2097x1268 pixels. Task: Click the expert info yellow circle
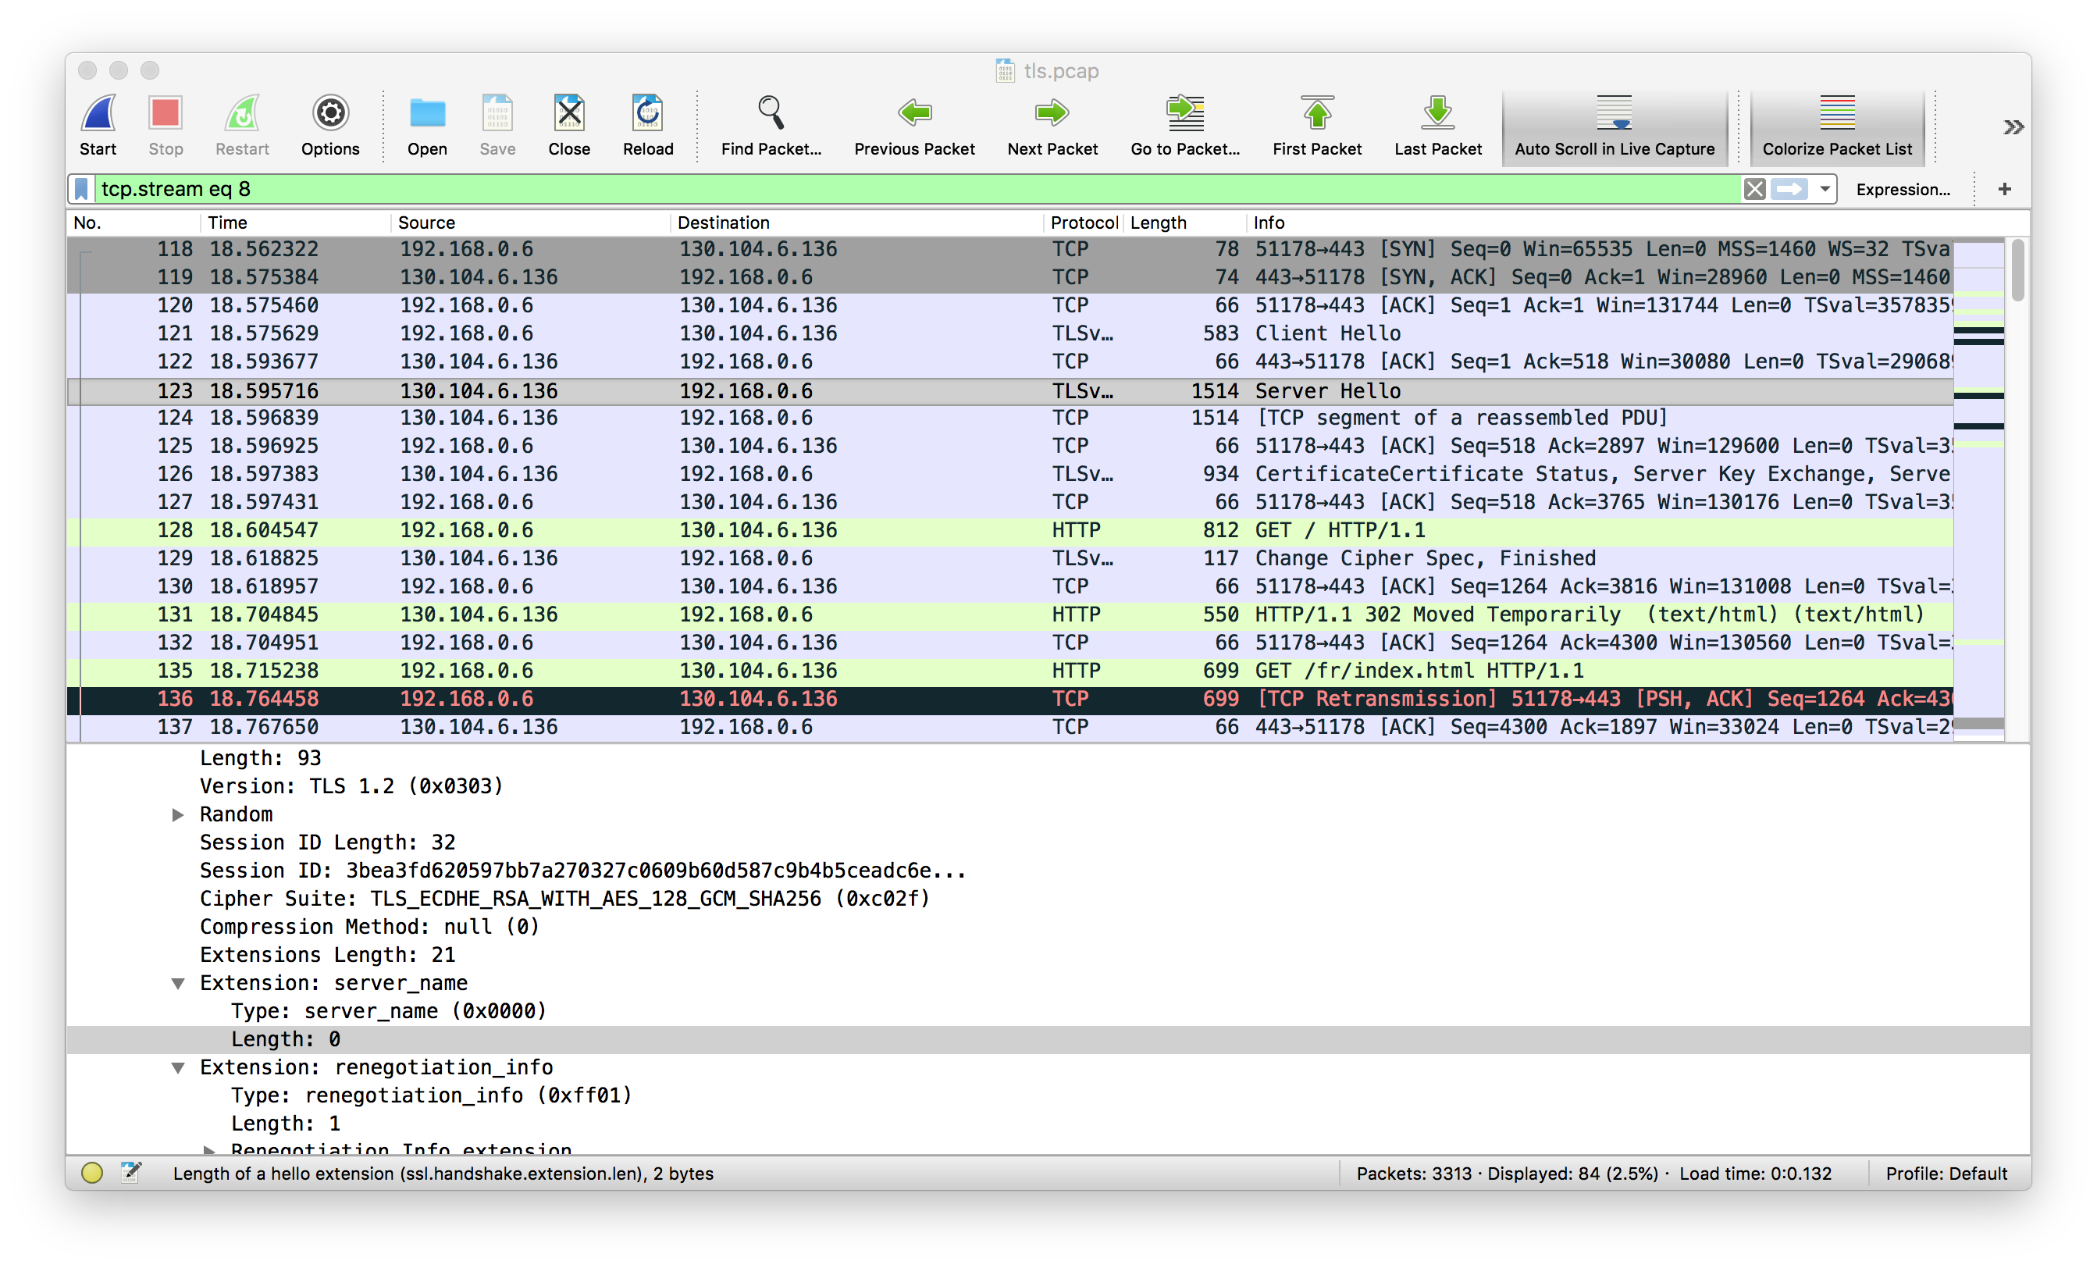click(x=92, y=1173)
